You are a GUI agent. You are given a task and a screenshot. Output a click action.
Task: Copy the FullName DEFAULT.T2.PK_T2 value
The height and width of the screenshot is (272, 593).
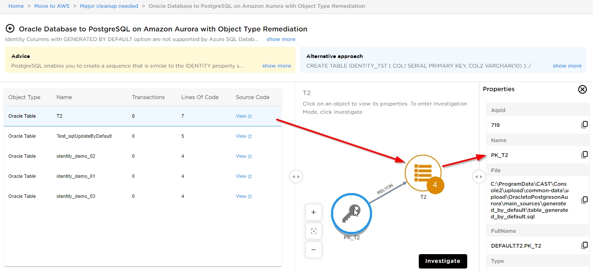tap(584, 245)
